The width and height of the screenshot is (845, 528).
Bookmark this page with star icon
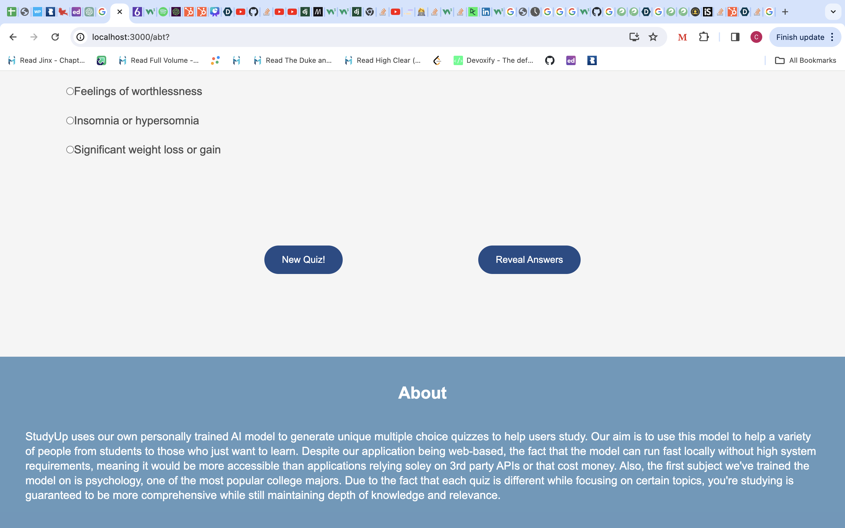pyautogui.click(x=653, y=37)
